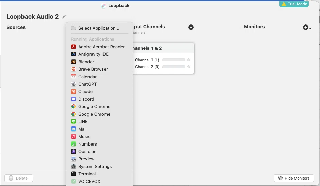
Task: Click the Channel 1 (L) output connector dot
Action: click(x=189, y=60)
